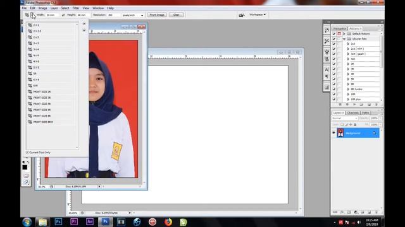Screen dimensions: 405x227
Task: Open the Workspace dropdown
Action: pos(258,15)
